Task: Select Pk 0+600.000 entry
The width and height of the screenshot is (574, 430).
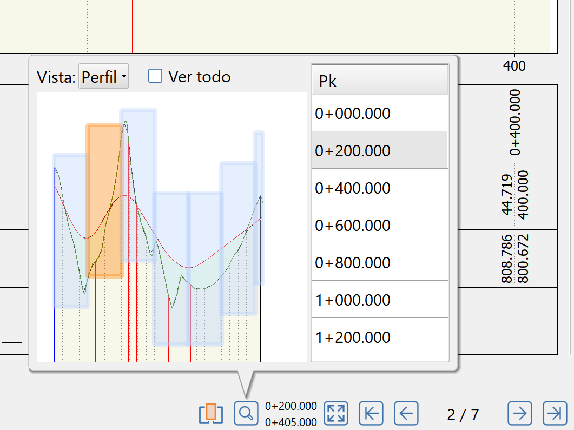Action: 379,225
